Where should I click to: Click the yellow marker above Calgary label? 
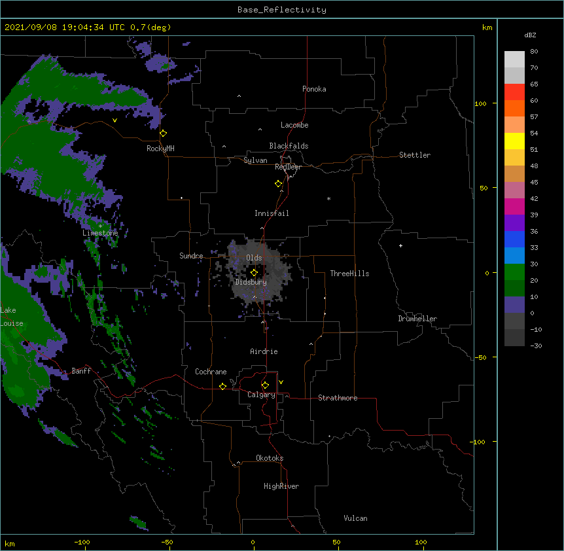click(x=265, y=385)
